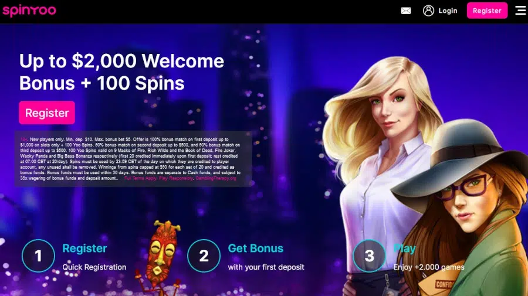Open the GamblingTherapy.org link

pos(216,178)
